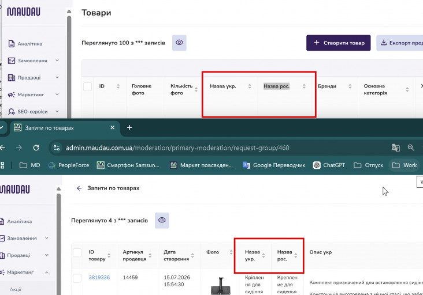This screenshot has height=295, width=423.
Task: Open site information icon in address bar
Action: click(x=57, y=147)
